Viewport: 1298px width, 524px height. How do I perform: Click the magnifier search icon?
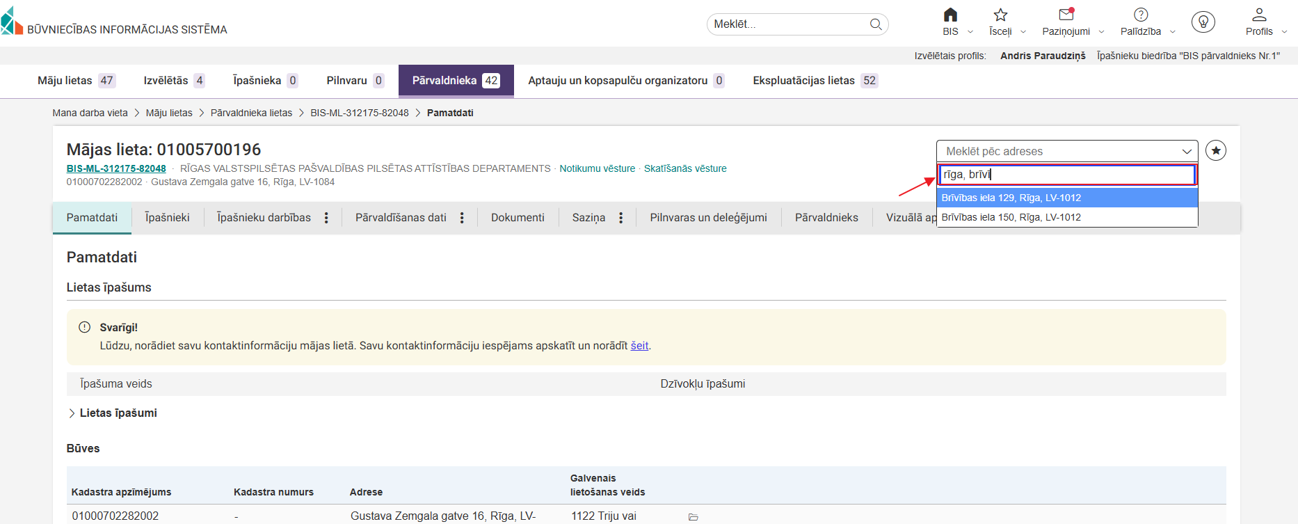pyautogui.click(x=876, y=24)
